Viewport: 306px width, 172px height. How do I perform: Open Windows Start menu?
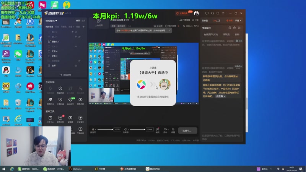4,169
